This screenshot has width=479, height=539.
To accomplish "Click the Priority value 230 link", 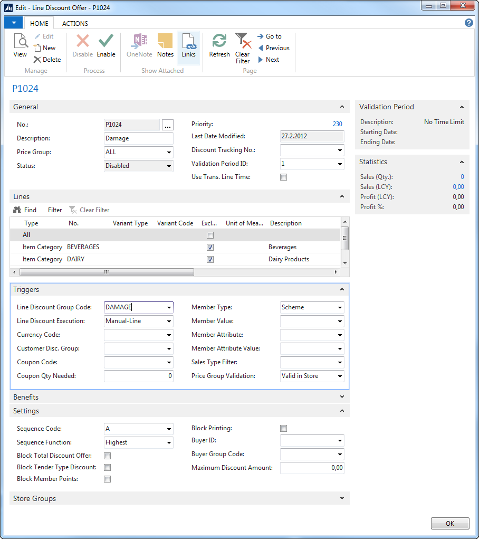I will pos(337,125).
